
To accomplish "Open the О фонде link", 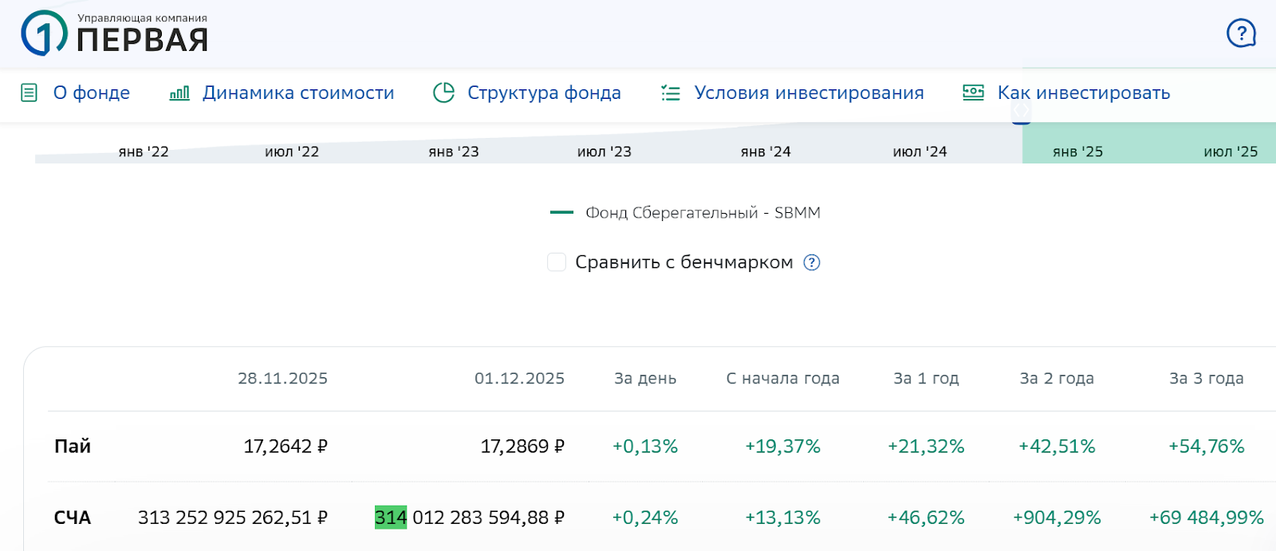I will (x=90, y=92).
